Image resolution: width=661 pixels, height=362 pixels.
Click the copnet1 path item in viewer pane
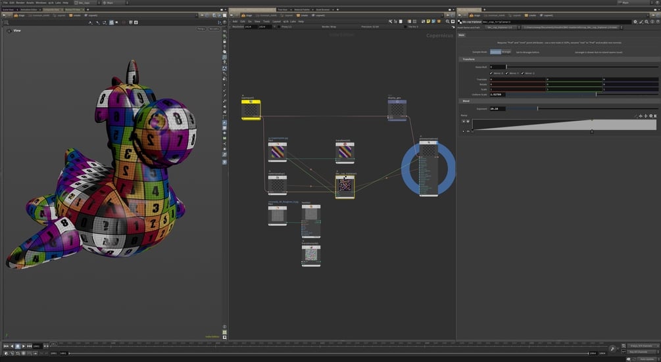[91, 15]
